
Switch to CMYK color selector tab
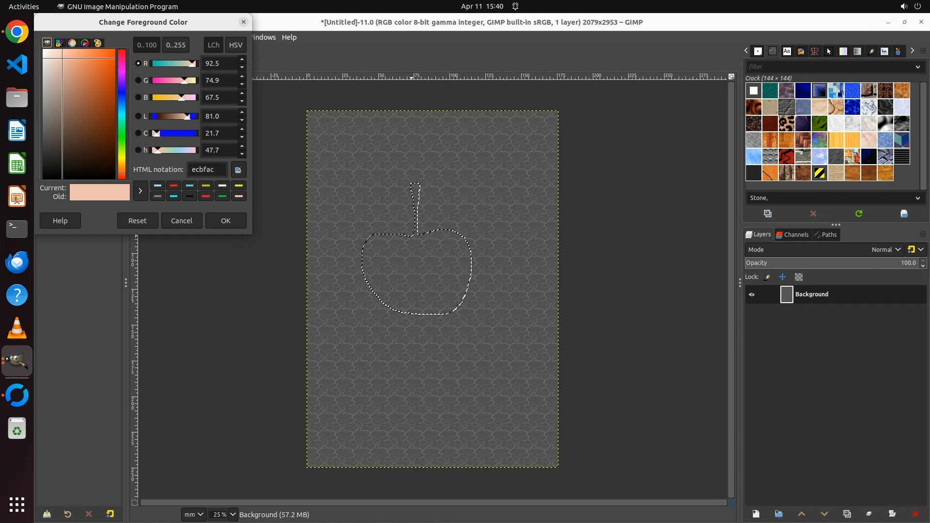(x=60, y=43)
